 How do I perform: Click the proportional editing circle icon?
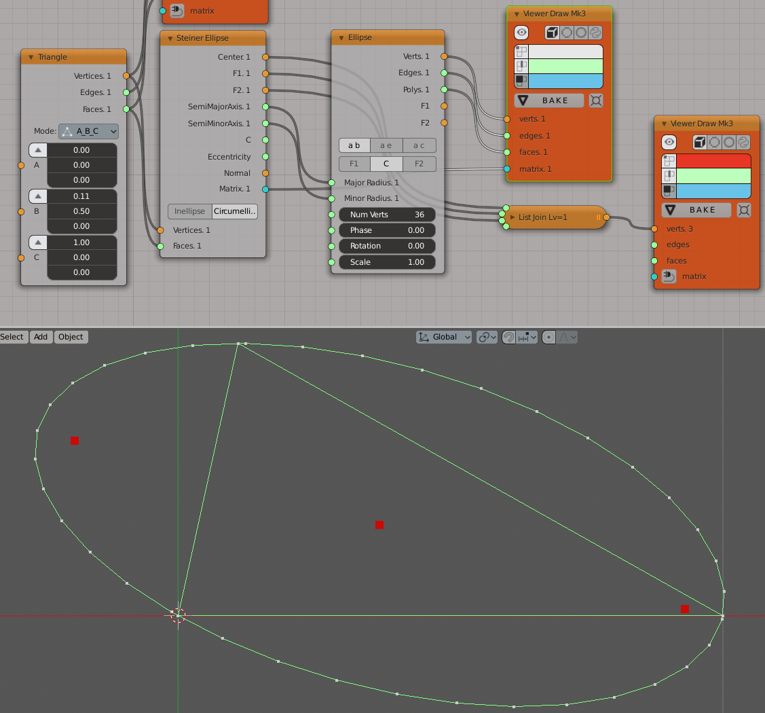550,337
